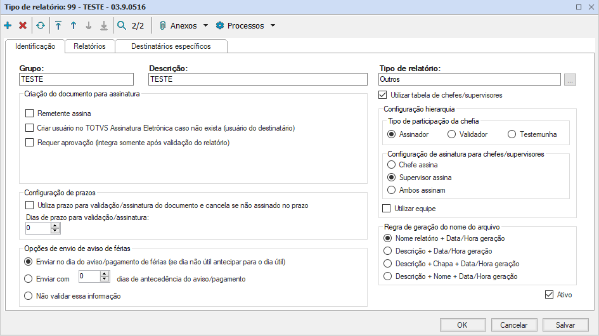Viewport: 599px width, 336px height.
Task: Go to the next record
Action: click(89, 25)
